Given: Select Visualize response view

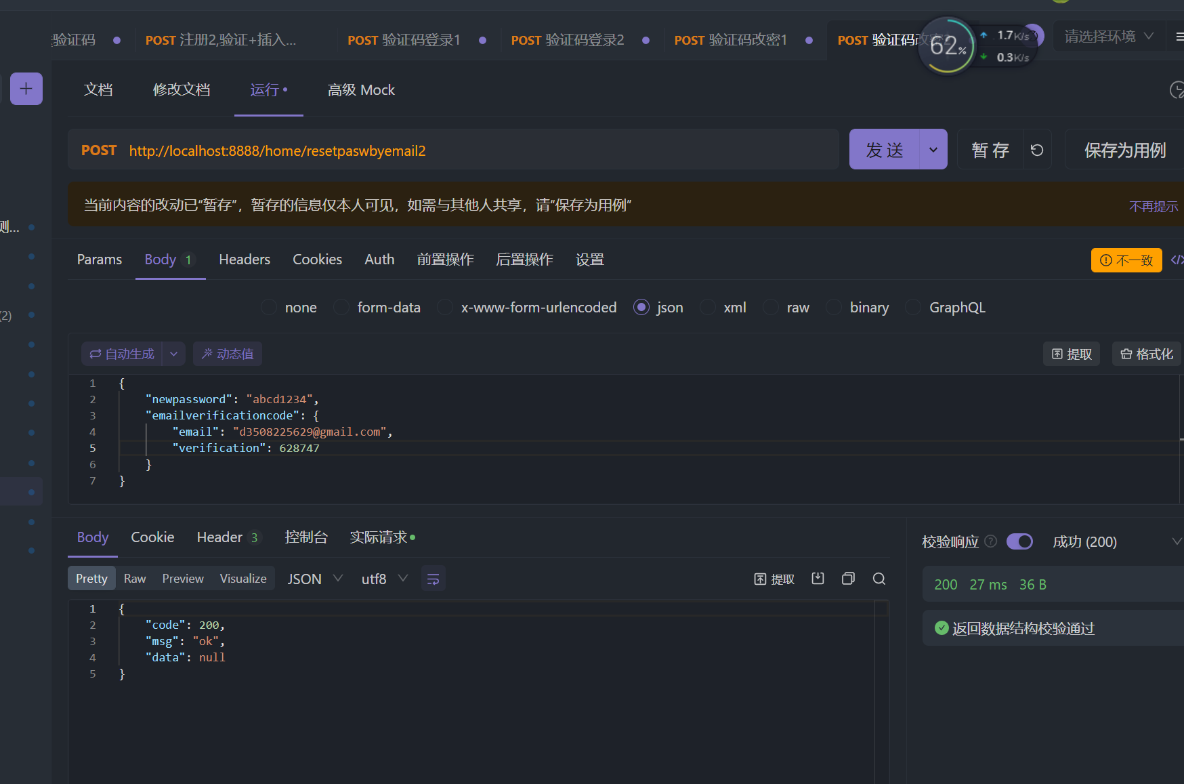Looking at the screenshot, I should [x=243, y=579].
